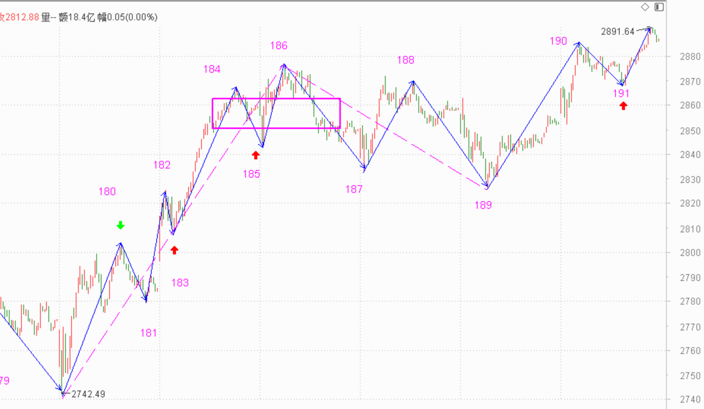This screenshot has height=409, width=704.
Task: Click the 2870 price axis label
Action: point(690,81)
